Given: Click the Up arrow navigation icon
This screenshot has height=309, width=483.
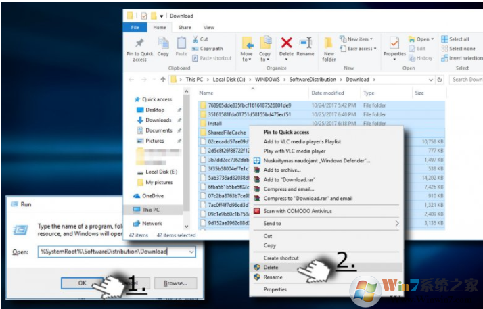Looking at the screenshot, I should coord(161,79).
